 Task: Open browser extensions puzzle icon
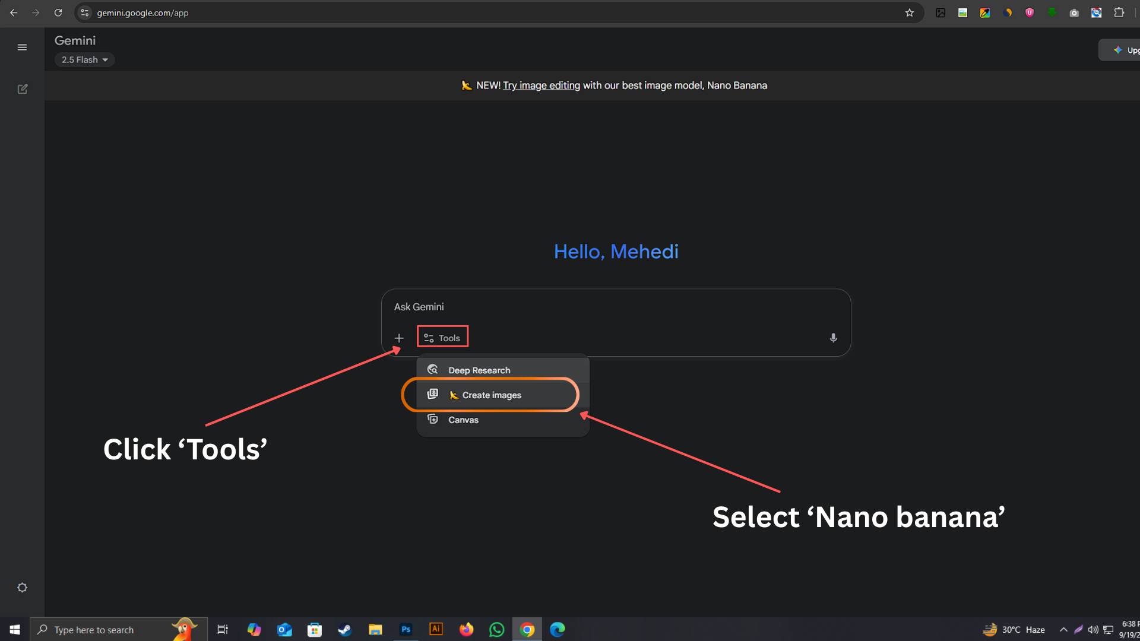tap(1119, 12)
